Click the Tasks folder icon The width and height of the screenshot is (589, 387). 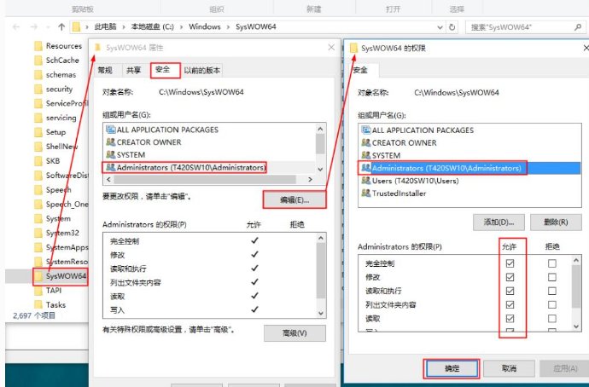(x=38, y=304)
